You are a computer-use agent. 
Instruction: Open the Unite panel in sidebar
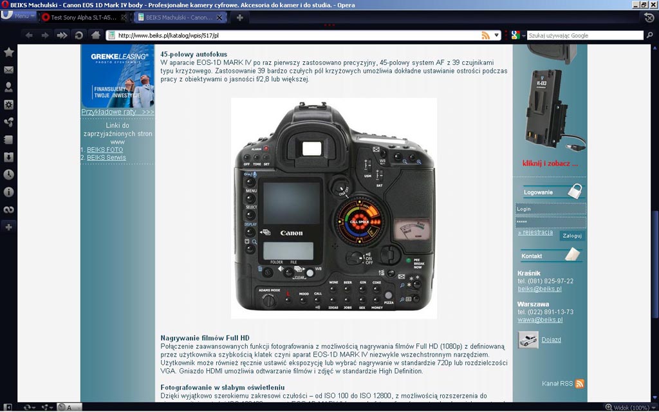click(x=8, y=122)
